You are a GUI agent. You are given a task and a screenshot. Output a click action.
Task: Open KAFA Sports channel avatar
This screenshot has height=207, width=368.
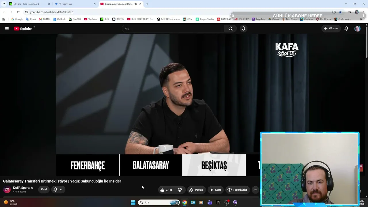click(7, 189)
